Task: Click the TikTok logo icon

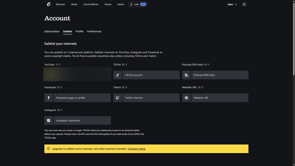Action: pos(118,75)
